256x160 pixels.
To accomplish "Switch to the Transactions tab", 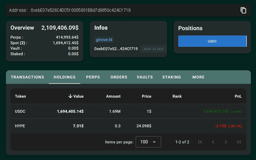I will [x=27, y=77].
